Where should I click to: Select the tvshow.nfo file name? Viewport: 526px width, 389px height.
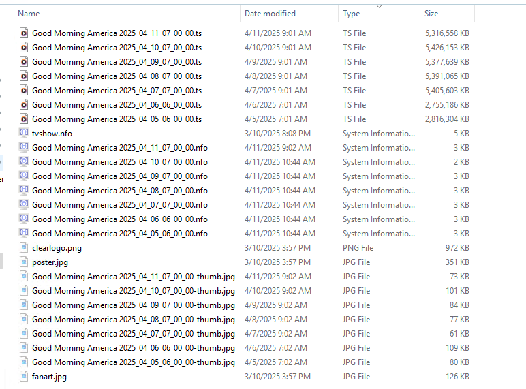52,134
